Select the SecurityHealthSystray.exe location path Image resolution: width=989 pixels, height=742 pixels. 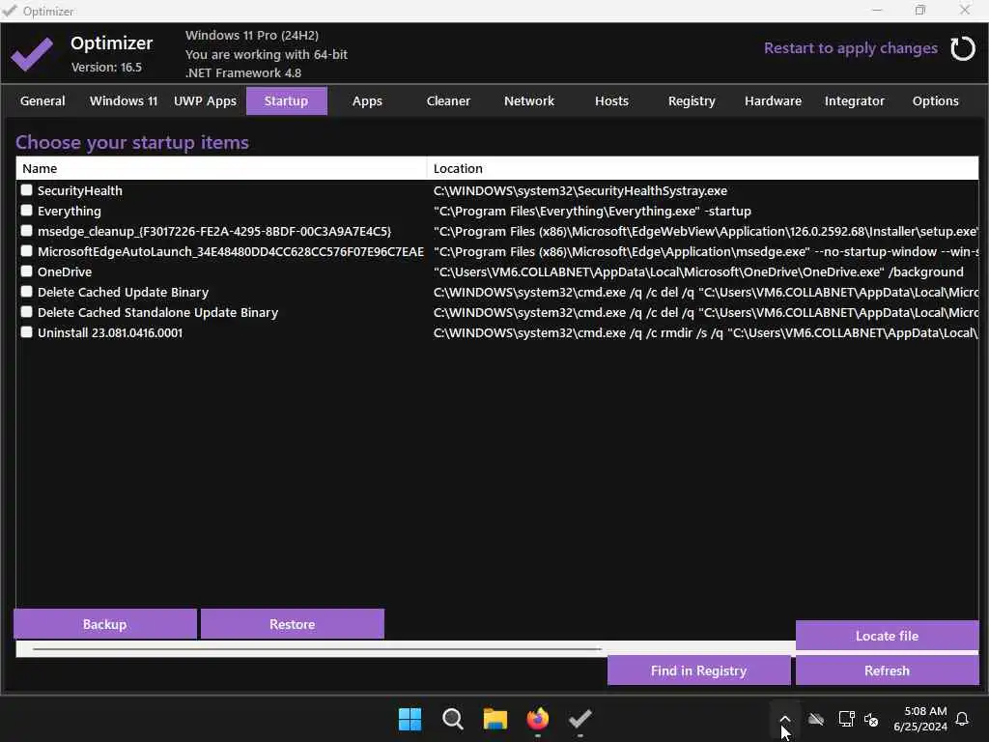(580, 190)
